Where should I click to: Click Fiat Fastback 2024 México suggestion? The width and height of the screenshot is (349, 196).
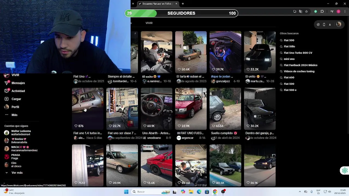tap(300, 65)
